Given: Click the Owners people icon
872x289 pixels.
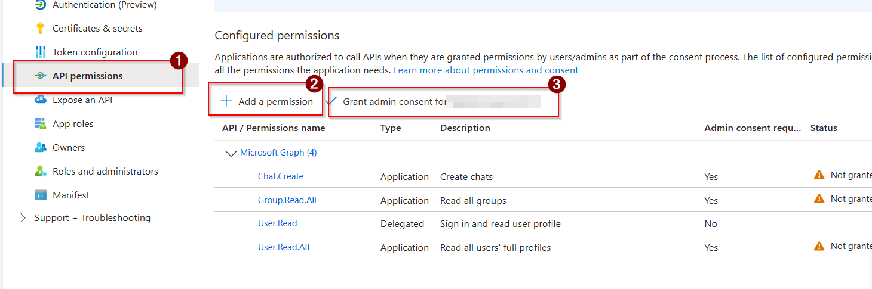Looking at the screenshot, I should (40, 147).
